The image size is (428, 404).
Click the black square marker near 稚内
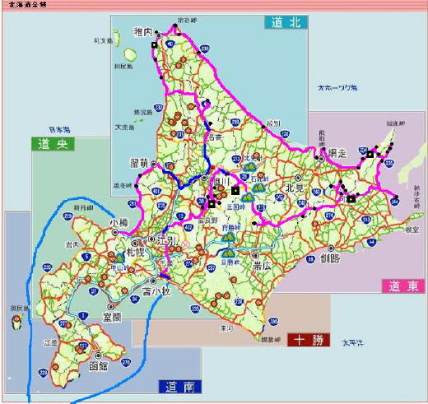155,45
